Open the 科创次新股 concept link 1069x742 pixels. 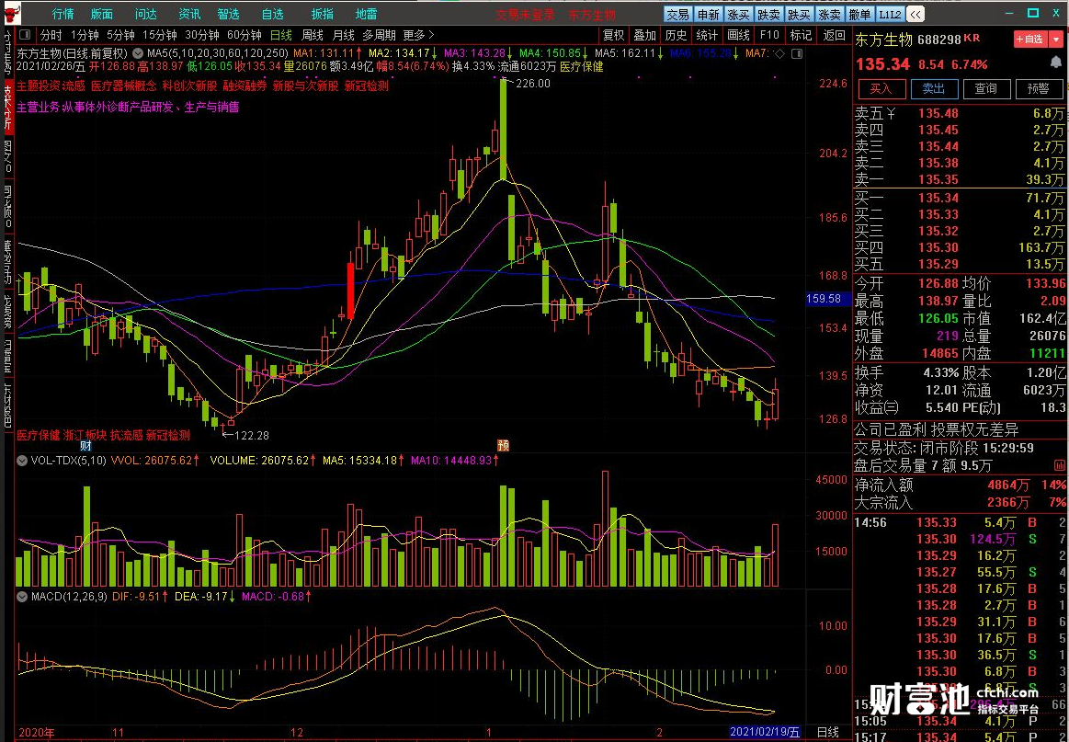tap(189, 86)
